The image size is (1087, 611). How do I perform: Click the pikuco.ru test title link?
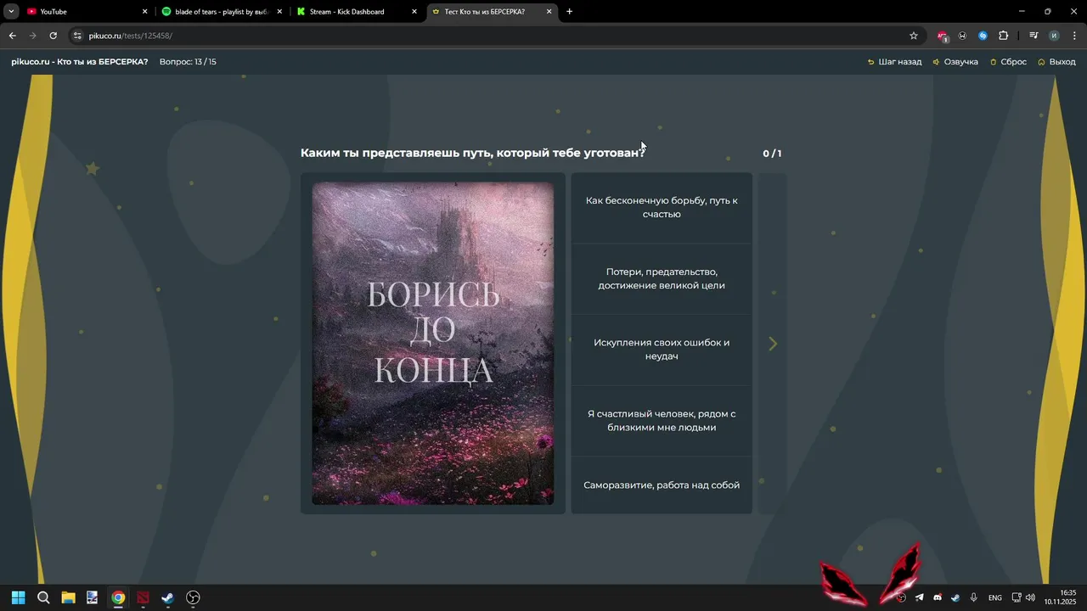80,62
